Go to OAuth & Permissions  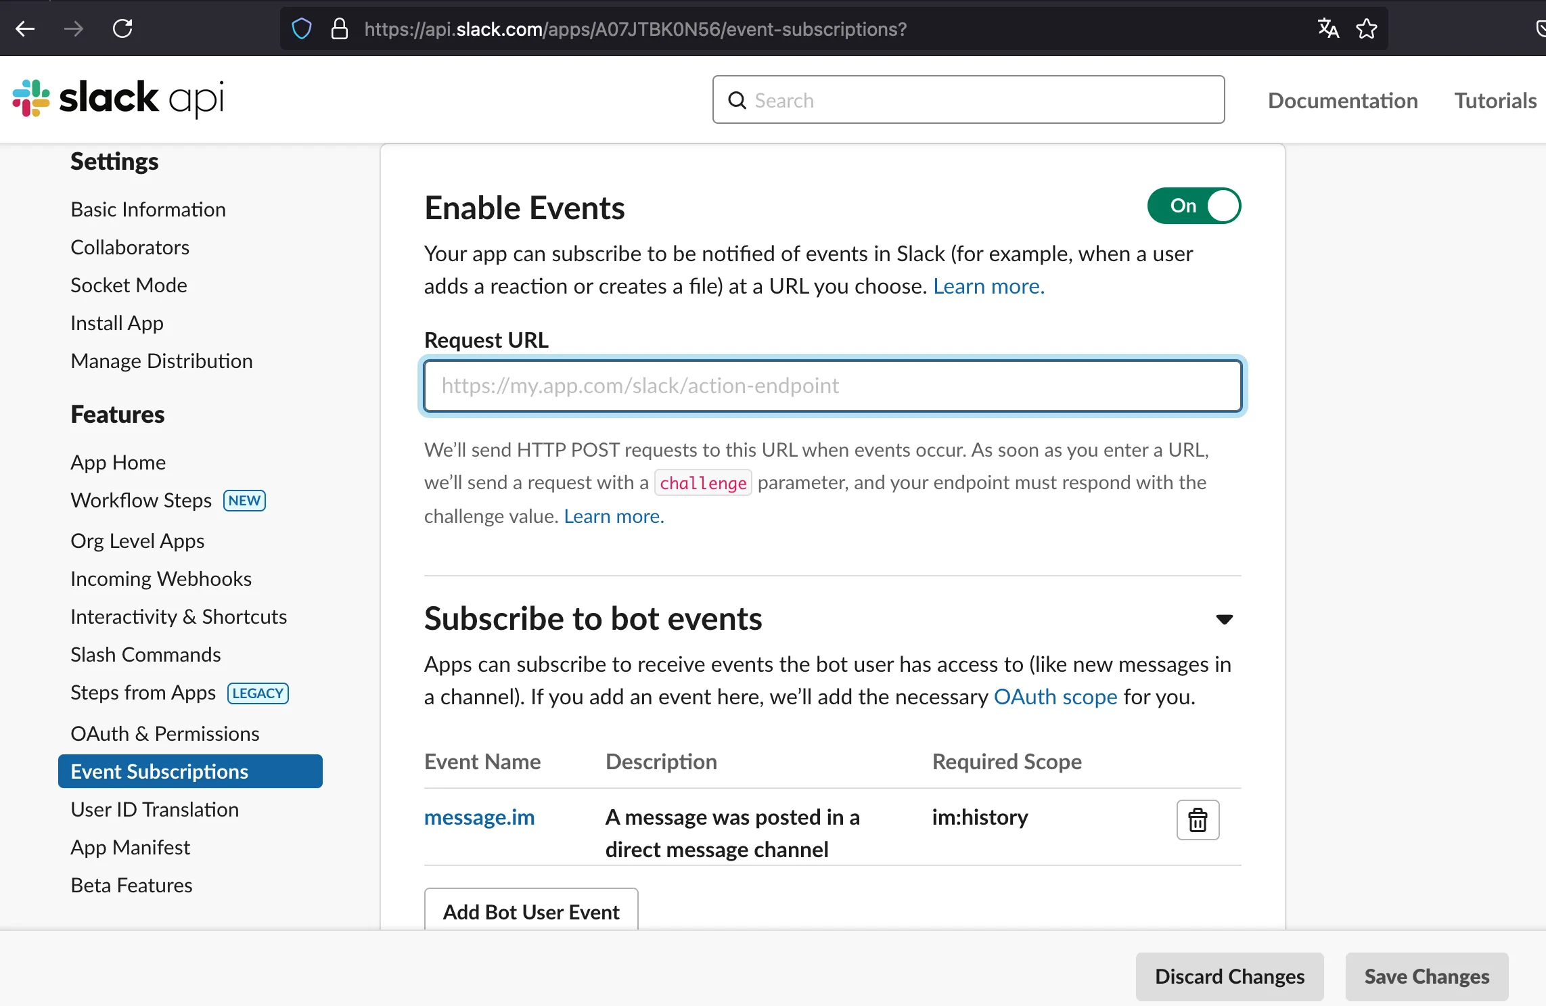click(165, 733)
